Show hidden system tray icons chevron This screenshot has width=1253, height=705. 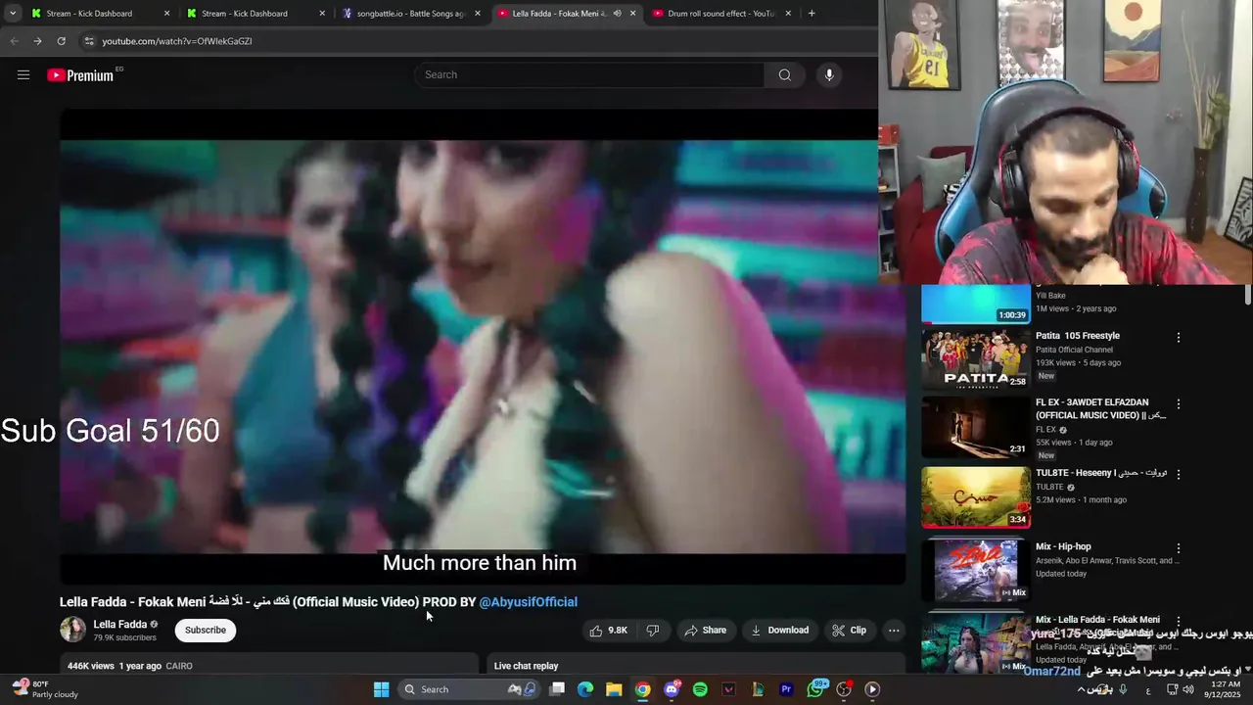1081,689
